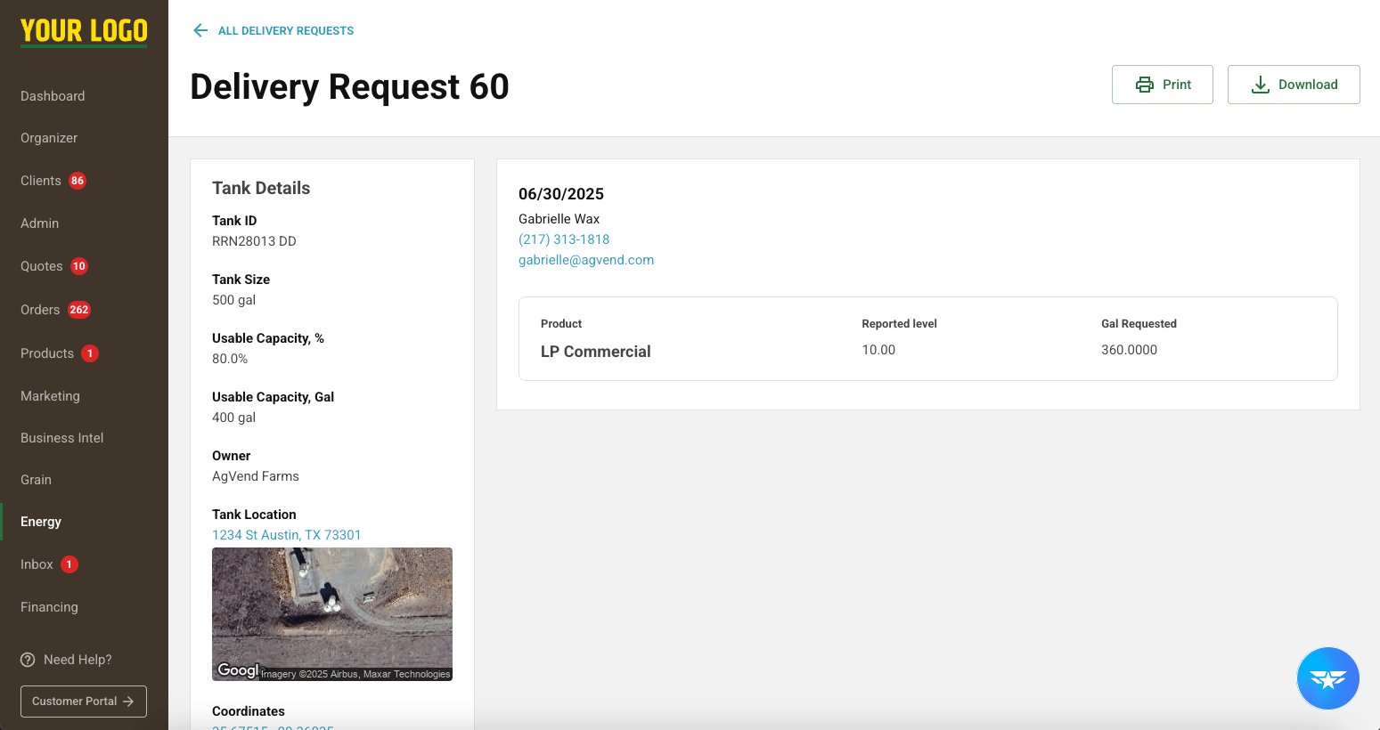Image resolution: width=1380 pixels, height=730 pixels.
Task: Click the Products 1 badge
Action: point(90,353)
